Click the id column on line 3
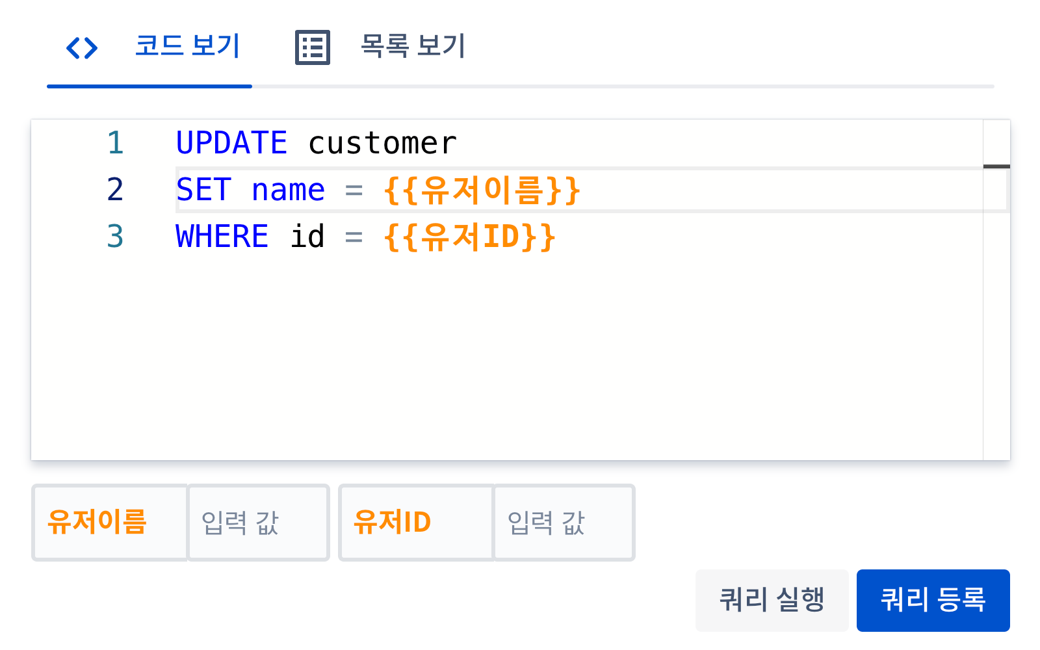Screen dimensions: 1040x650 click(x=307, y=237)
